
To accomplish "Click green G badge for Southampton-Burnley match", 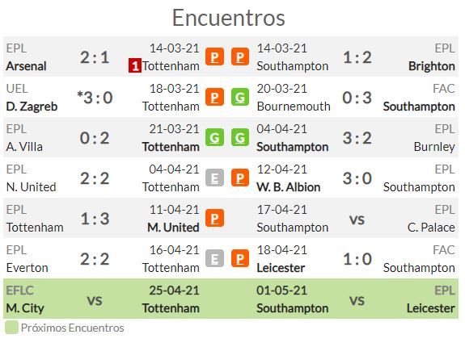I will pyautogui.click(x=240, y=137).
